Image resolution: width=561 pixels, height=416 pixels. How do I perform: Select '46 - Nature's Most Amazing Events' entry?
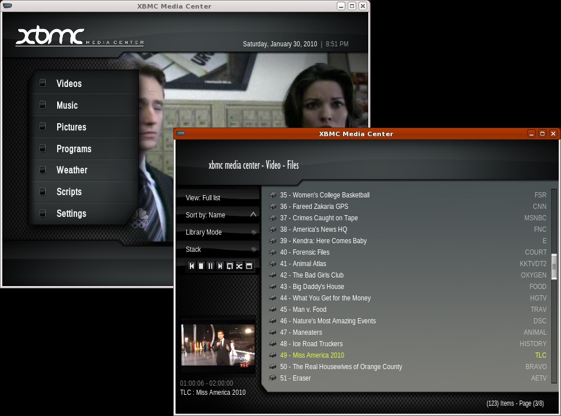tap(408, 321)
